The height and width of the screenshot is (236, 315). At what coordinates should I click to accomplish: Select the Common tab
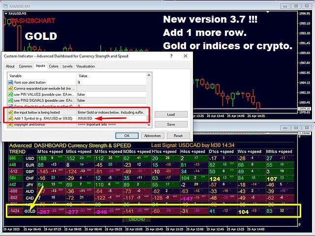tap(25, 66)
